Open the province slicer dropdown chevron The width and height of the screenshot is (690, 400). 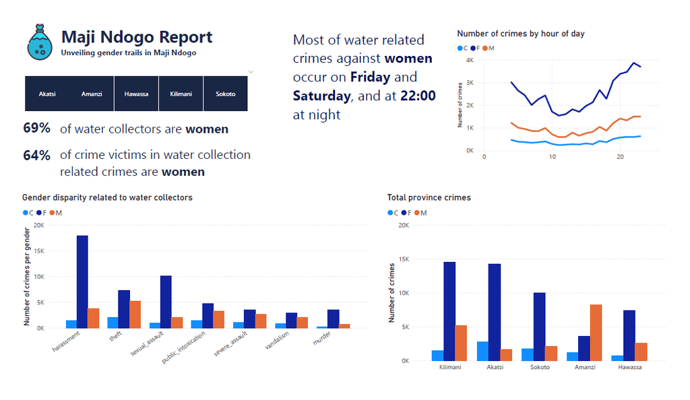[251, 71]
